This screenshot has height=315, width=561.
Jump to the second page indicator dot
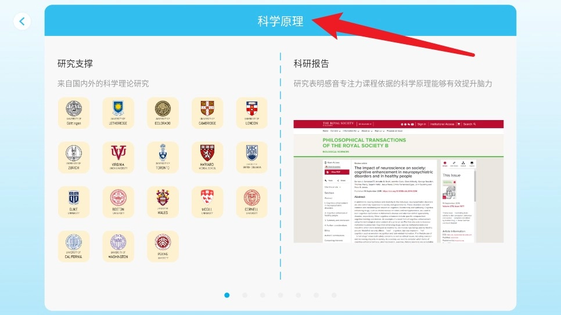point(244,295)
